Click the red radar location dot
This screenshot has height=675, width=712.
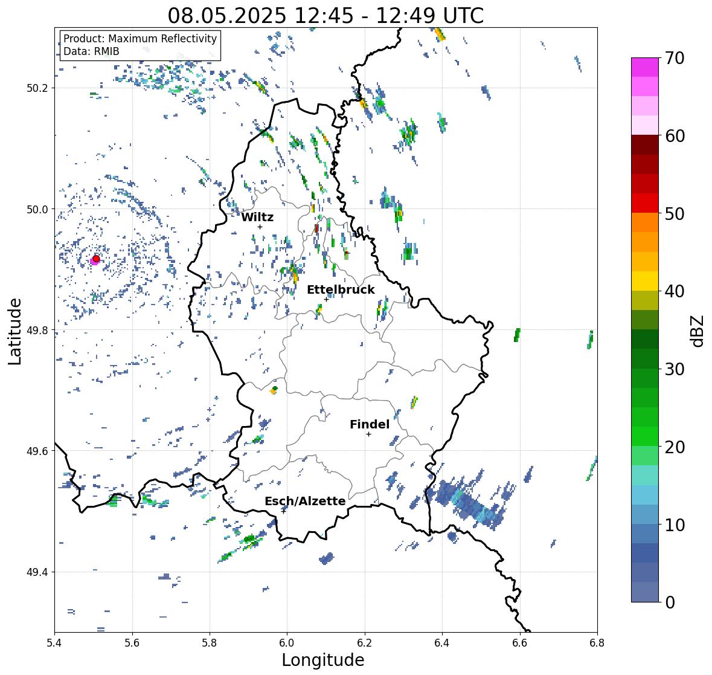click(96, 259)
